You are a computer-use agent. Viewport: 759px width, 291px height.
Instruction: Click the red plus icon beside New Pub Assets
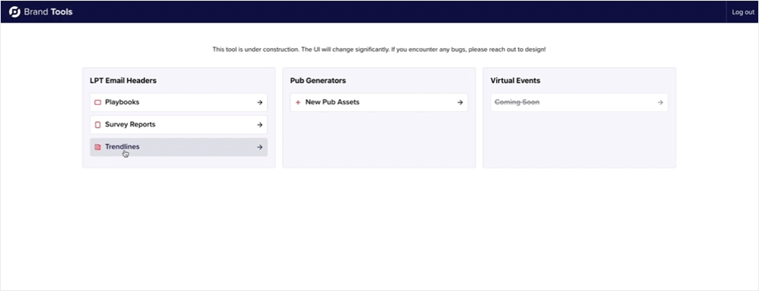(x=298, y=103)
